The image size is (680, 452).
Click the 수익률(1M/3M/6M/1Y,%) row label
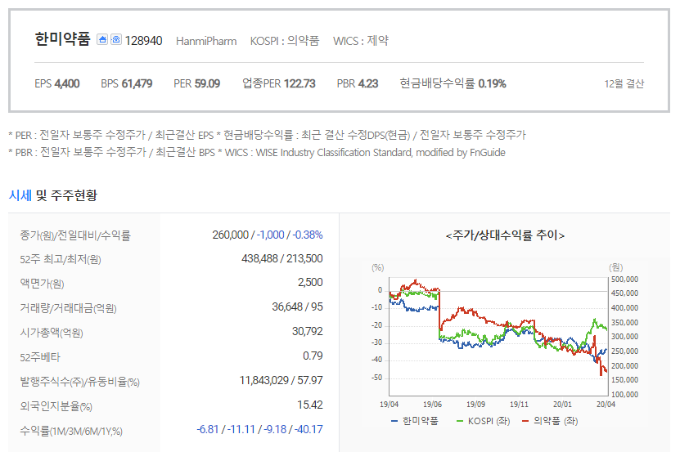(71, 432)
